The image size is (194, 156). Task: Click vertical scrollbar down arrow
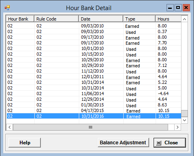184,120
